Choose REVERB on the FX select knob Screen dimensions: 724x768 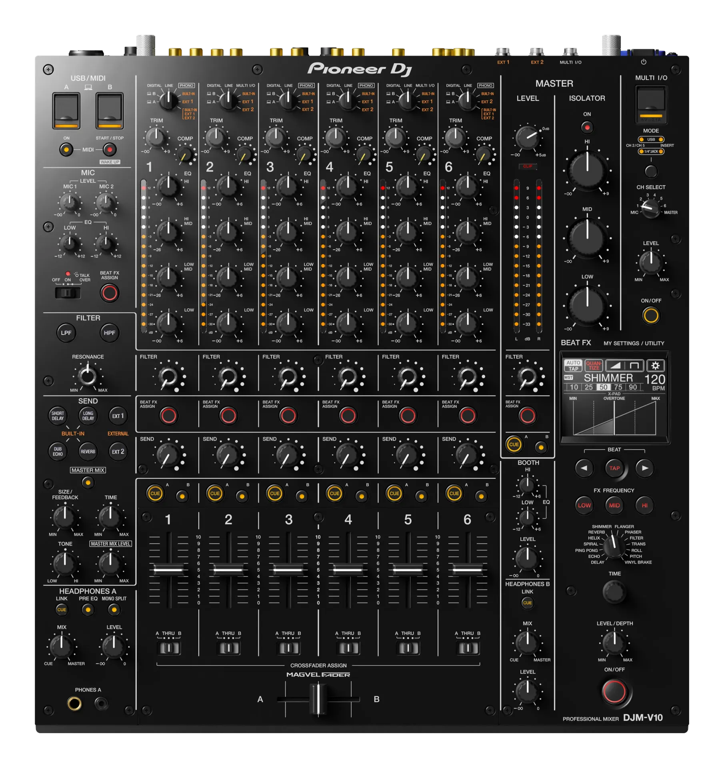597,532
